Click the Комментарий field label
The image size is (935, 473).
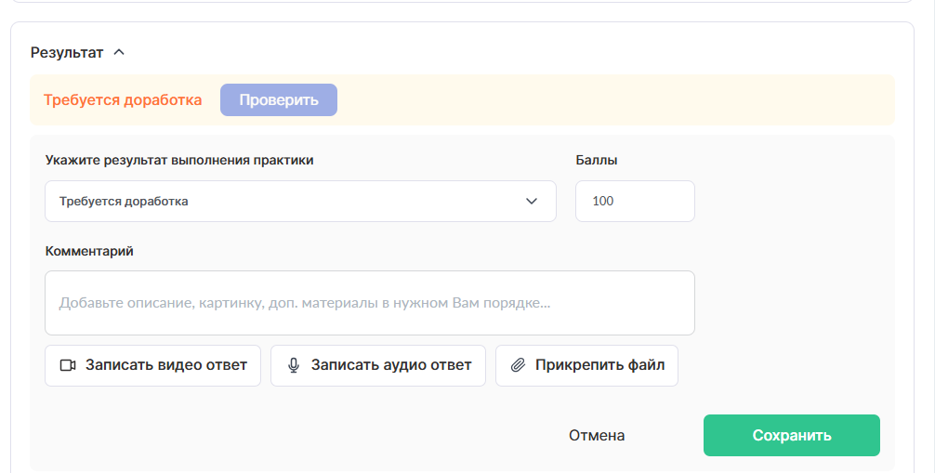(x=89, y=251)
